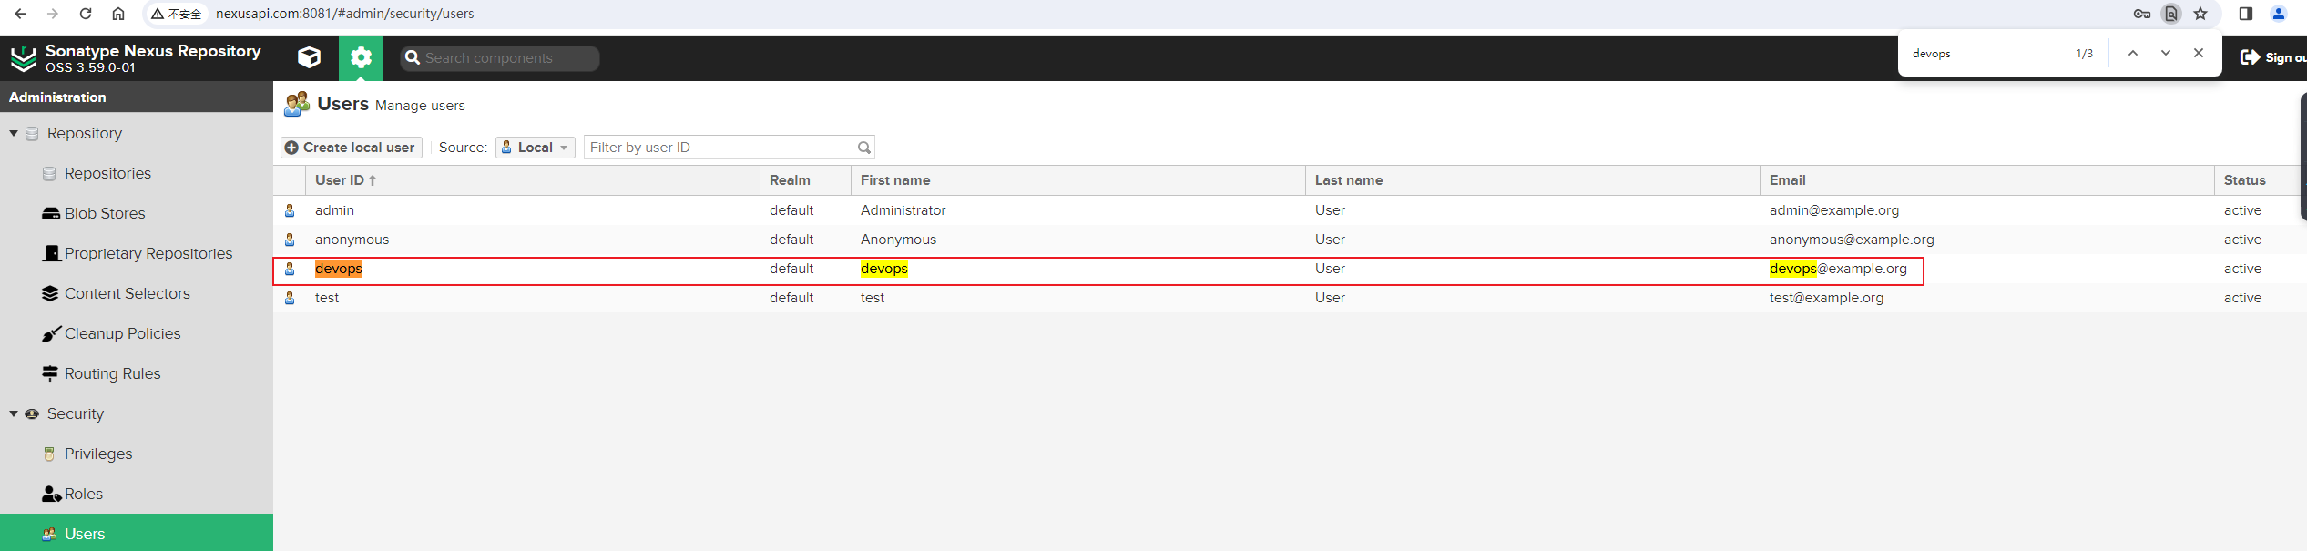Open the Source Local dropdown
Screen dimensions: 2307x551
click(x=536, y=148)
